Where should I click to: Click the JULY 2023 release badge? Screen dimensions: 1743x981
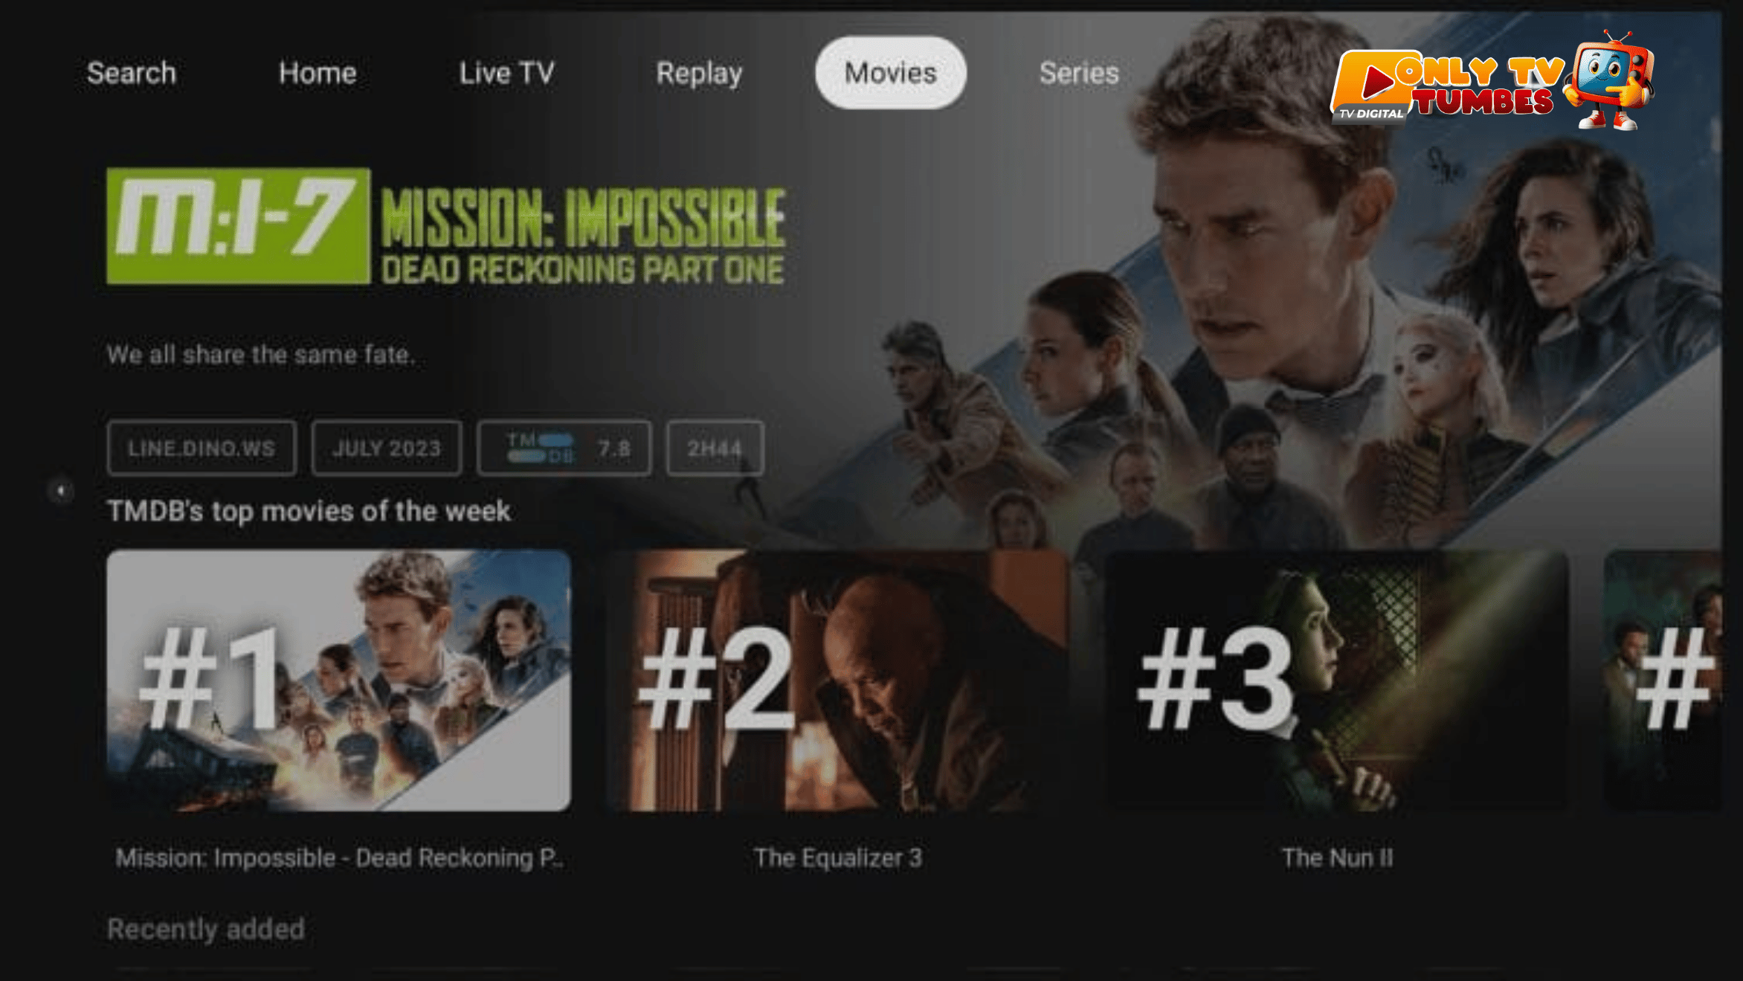(387, 448)
